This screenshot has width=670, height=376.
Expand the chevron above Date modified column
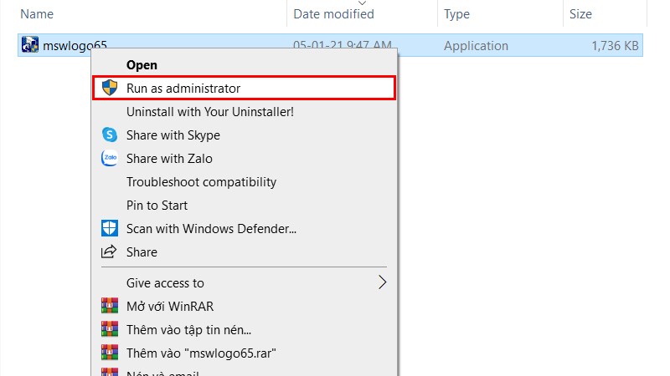tap(362, 3)
